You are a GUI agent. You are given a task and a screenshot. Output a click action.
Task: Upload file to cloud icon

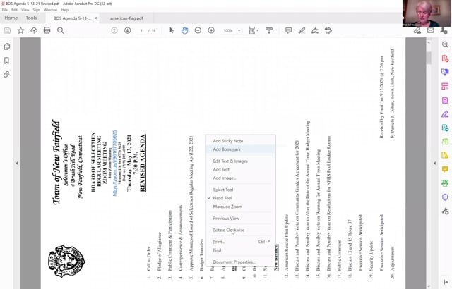point(34,30)
